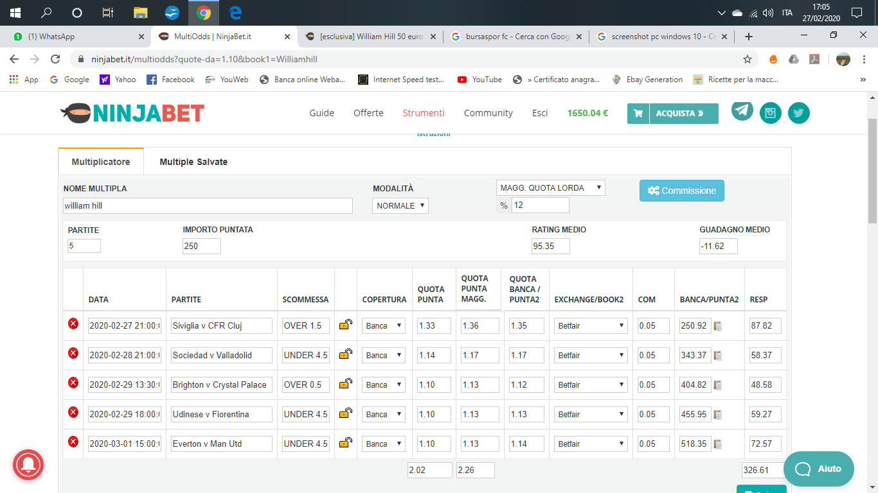This screenshot has height=493, width=878.
Task: Click the 1650.04 € balance
Action: pyautogui.click(x=587, y=113)
